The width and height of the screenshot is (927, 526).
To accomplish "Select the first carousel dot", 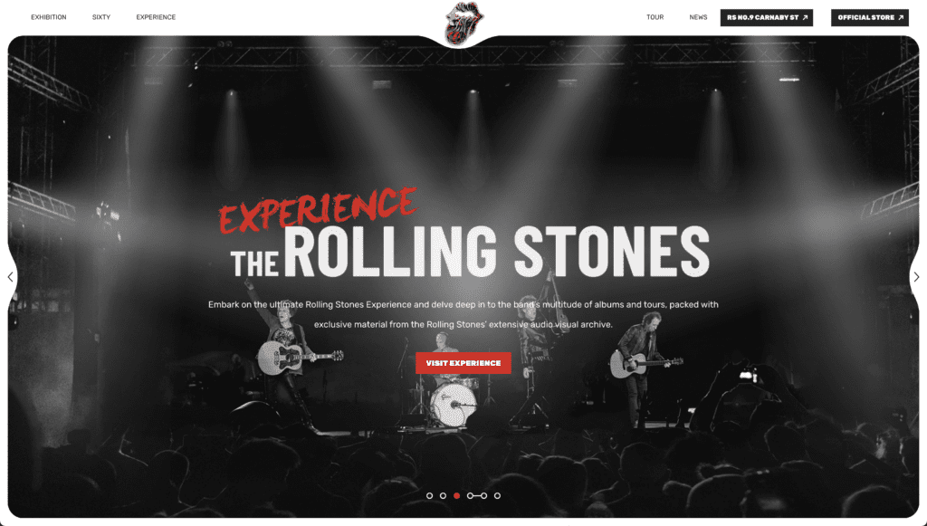I will (430, 496).
